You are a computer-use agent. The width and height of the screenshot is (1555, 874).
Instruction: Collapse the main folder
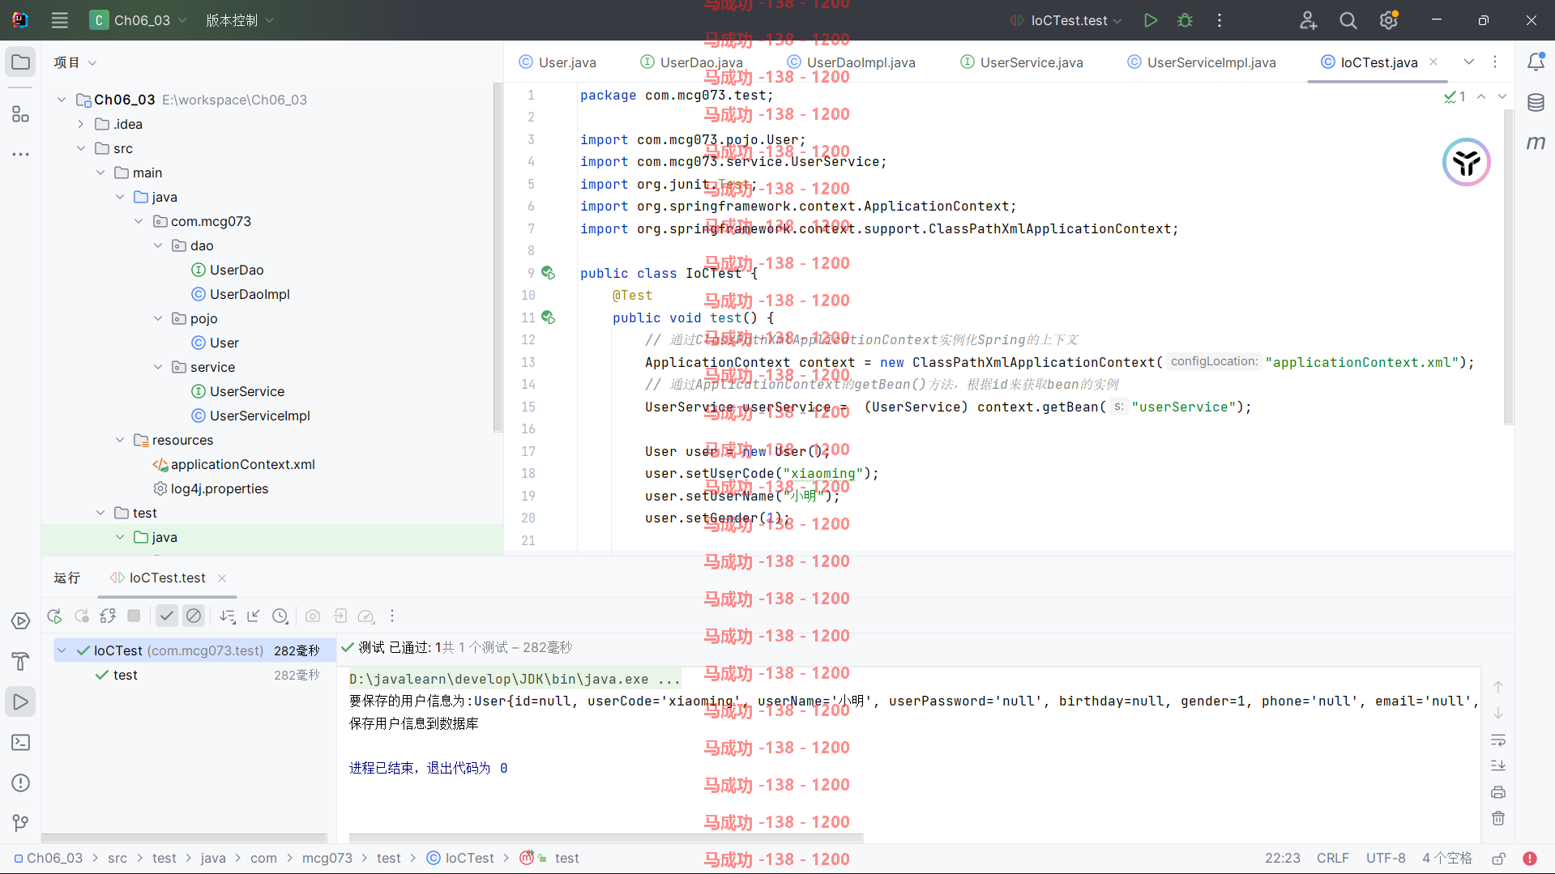click(100, 173)
